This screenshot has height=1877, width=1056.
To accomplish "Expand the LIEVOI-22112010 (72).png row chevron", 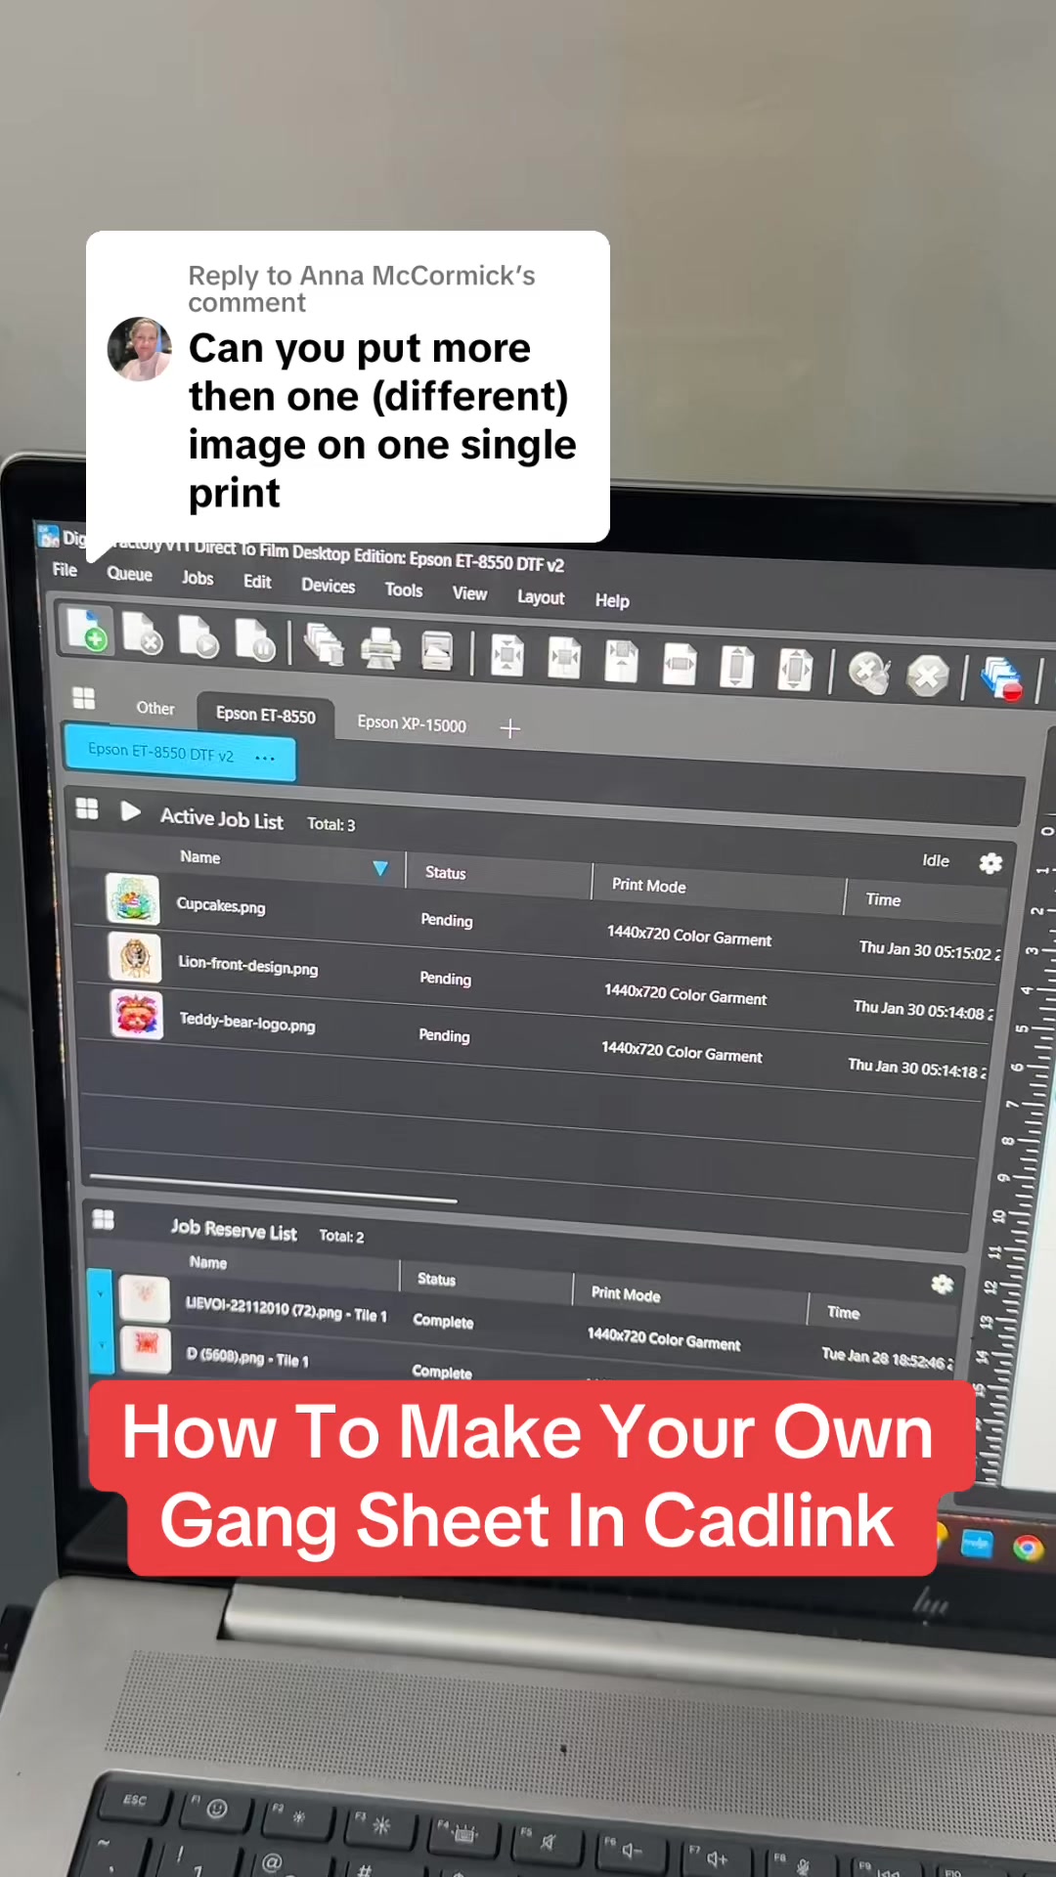I will click(x=100, y=1295).
